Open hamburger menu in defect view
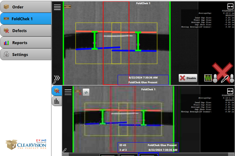Viewport: 235px width, 156px height. pos(68,92)
